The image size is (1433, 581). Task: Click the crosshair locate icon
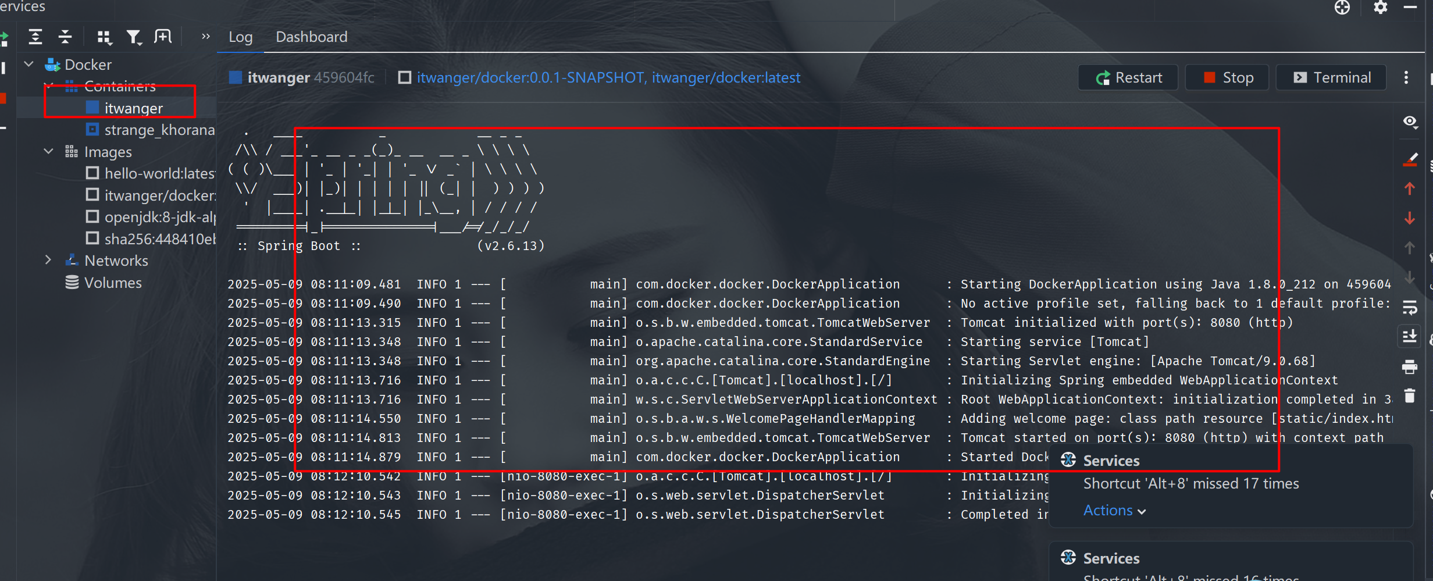pos(1342,8)
